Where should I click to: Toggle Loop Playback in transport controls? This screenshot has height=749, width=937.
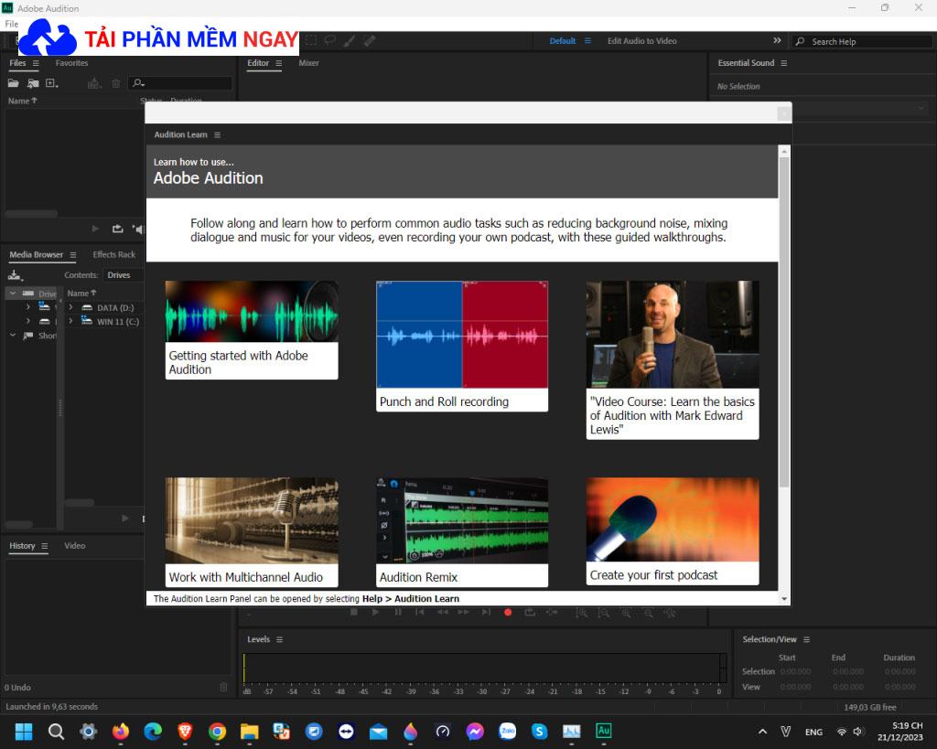(530, 612)
